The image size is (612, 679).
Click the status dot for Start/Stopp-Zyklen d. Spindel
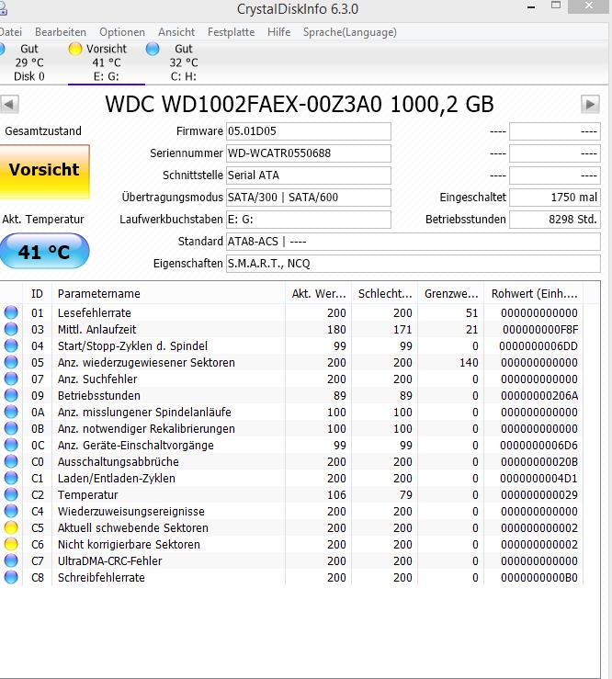[x=11, y=345]
